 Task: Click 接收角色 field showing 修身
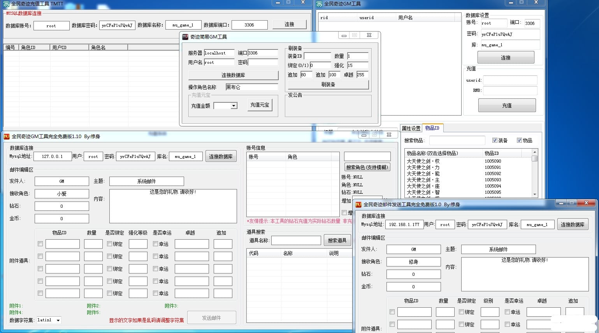tap(413, 262)
